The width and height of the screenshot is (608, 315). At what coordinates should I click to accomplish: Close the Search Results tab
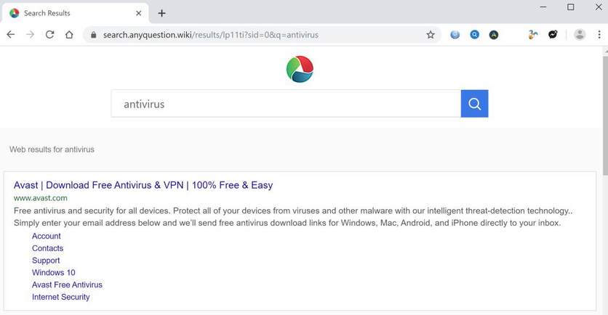(x=139, y=13)
